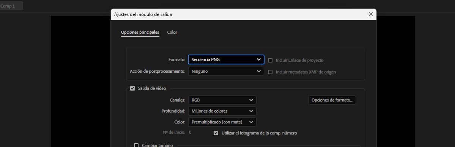Image resolution: width=455 pixels, height=147 pixels.
Task: Enable Incluir metadatos XMP de origen
Action: point(270,72)
